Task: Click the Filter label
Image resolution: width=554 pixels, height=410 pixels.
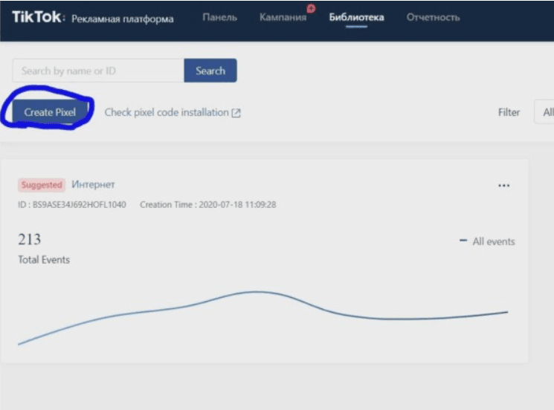Action: pyautogui.click(x=509, y=112)
